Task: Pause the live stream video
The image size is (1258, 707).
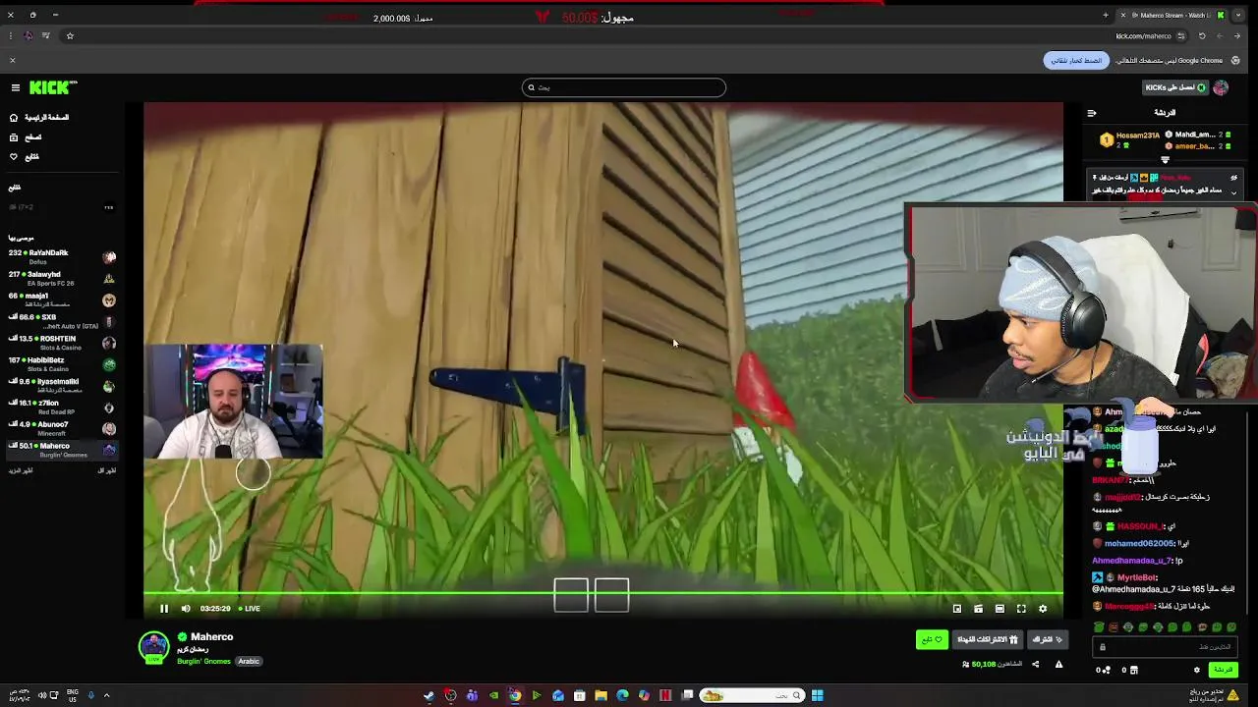Action: (x=164, y=609)
